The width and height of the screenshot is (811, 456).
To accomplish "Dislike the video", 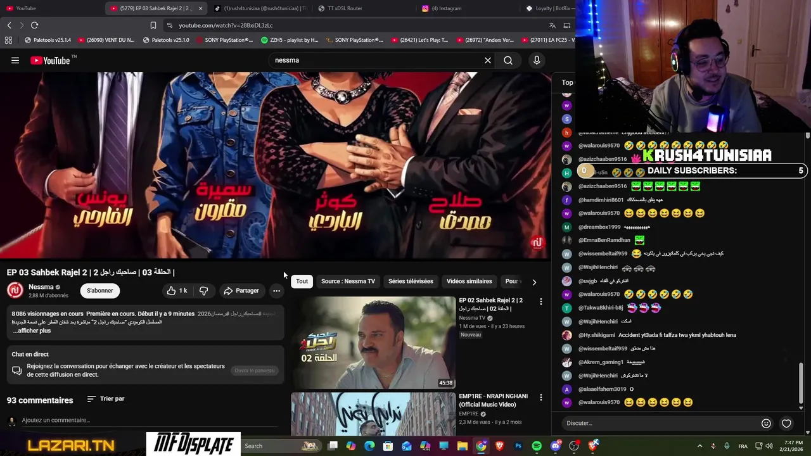I will pyautogui.click(x=203, y=291).
